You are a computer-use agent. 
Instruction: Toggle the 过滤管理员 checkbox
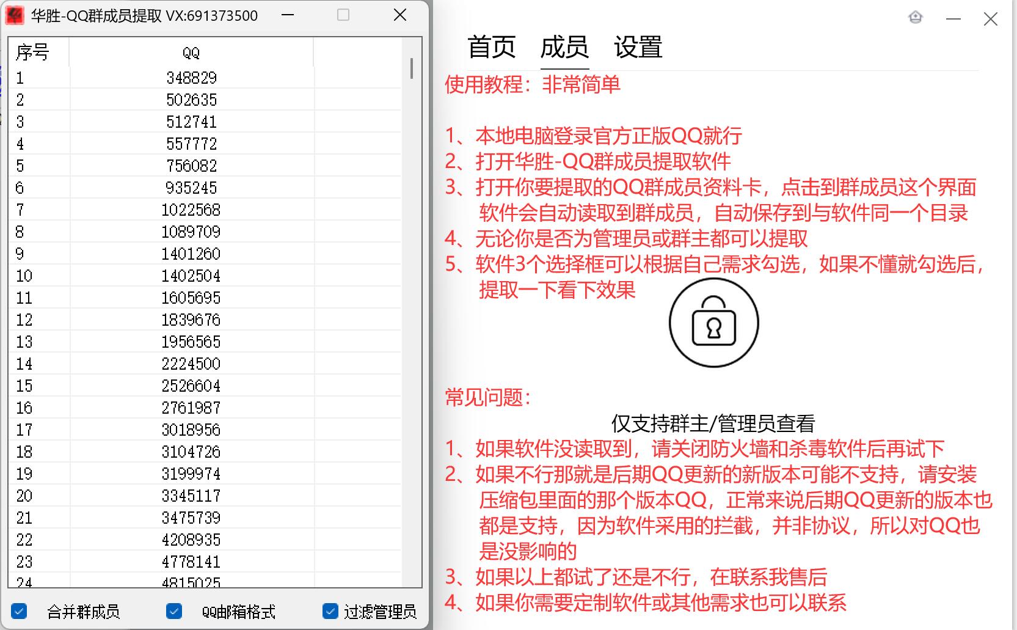(330, 610)
